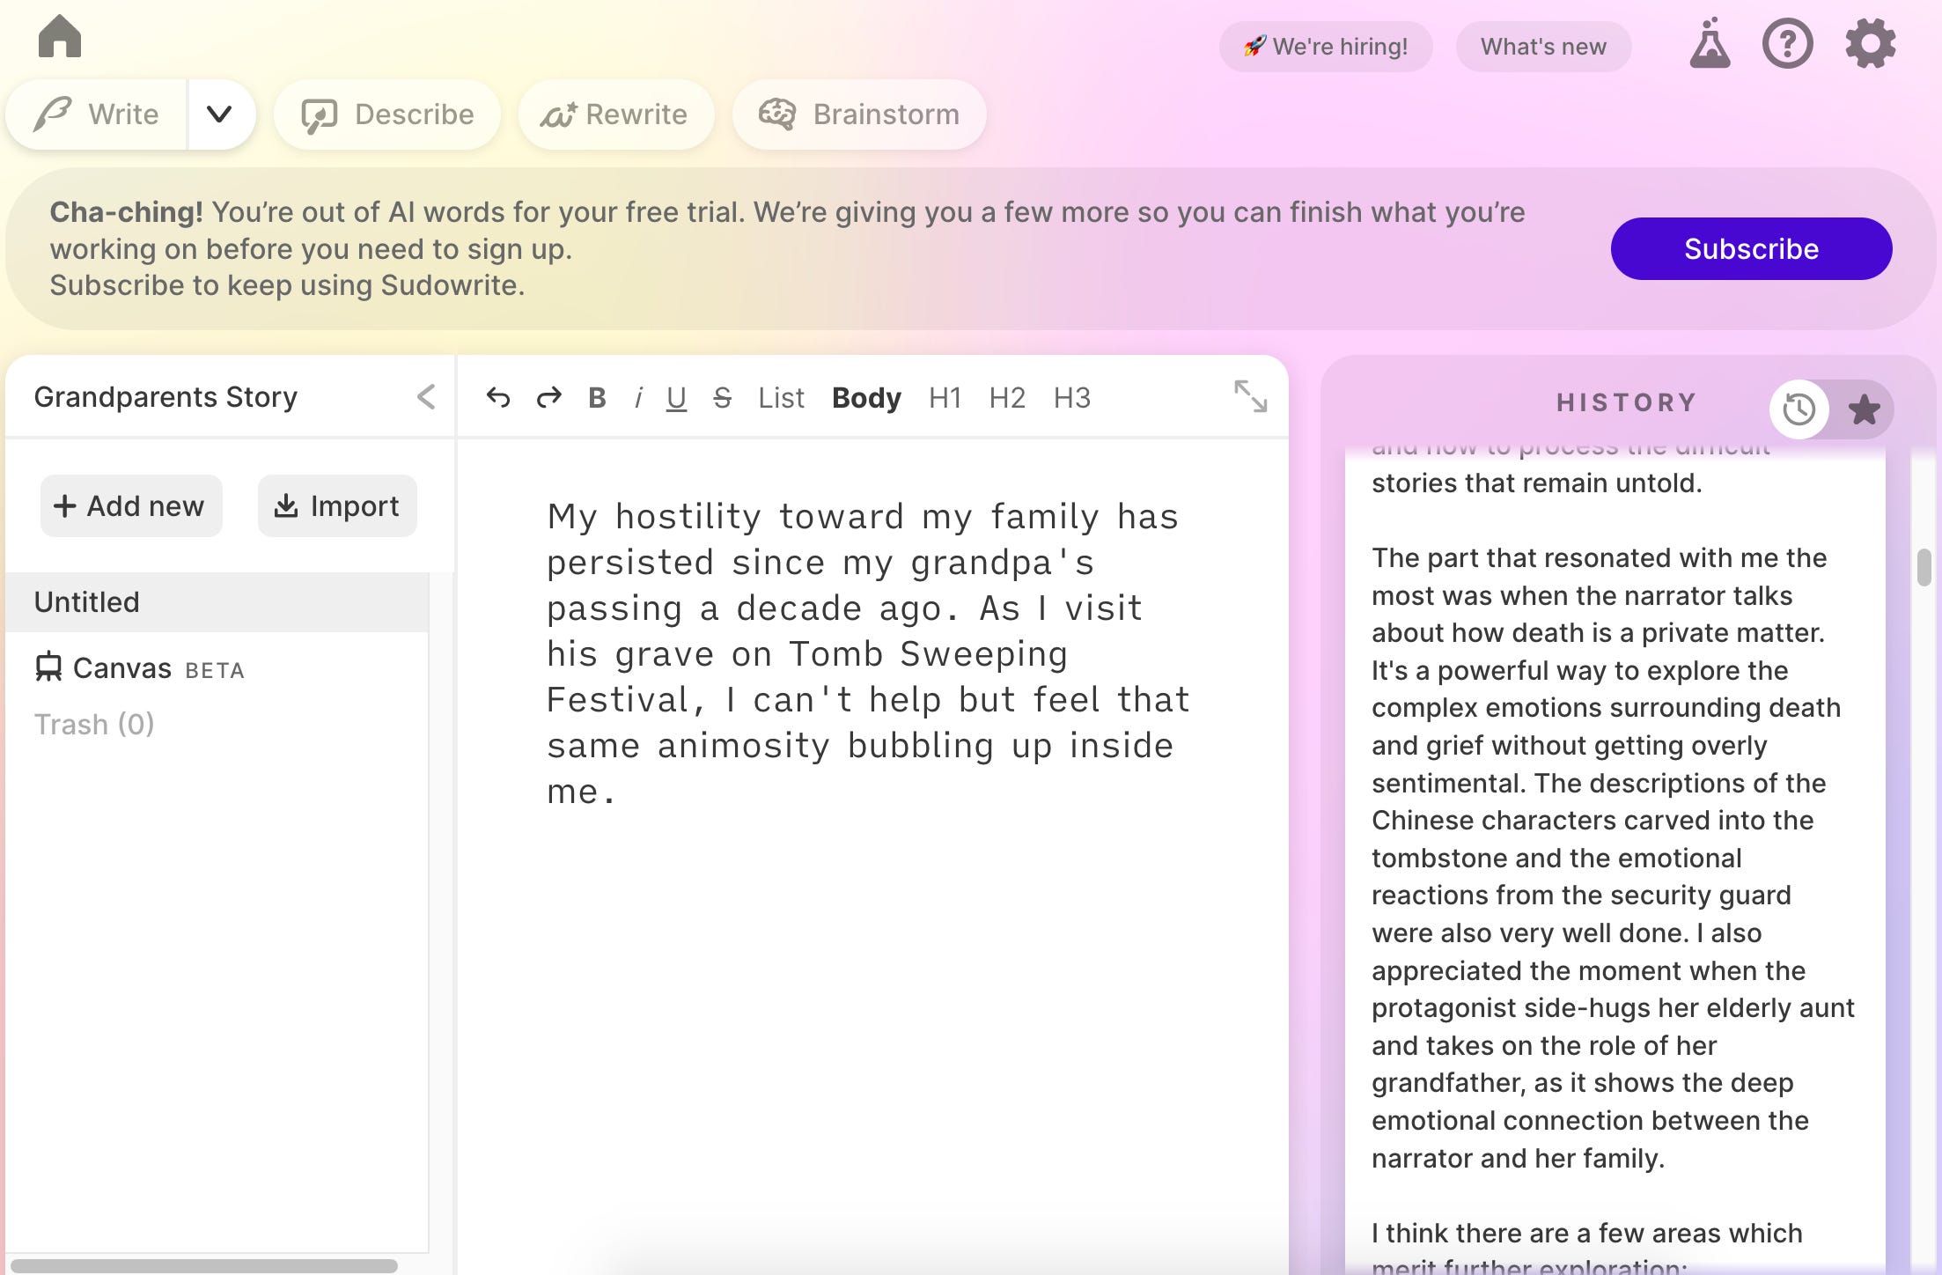Collapse the Grandparents Story sidebar
Screen dimensions: 1942x1275
tap(426, 397)
